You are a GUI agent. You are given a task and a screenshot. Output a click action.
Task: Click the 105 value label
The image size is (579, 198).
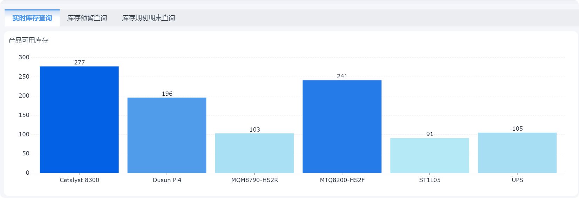pos(517,129)
